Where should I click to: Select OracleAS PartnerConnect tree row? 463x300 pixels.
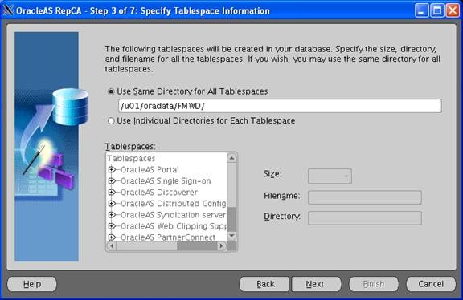click(x=168, y=237)
